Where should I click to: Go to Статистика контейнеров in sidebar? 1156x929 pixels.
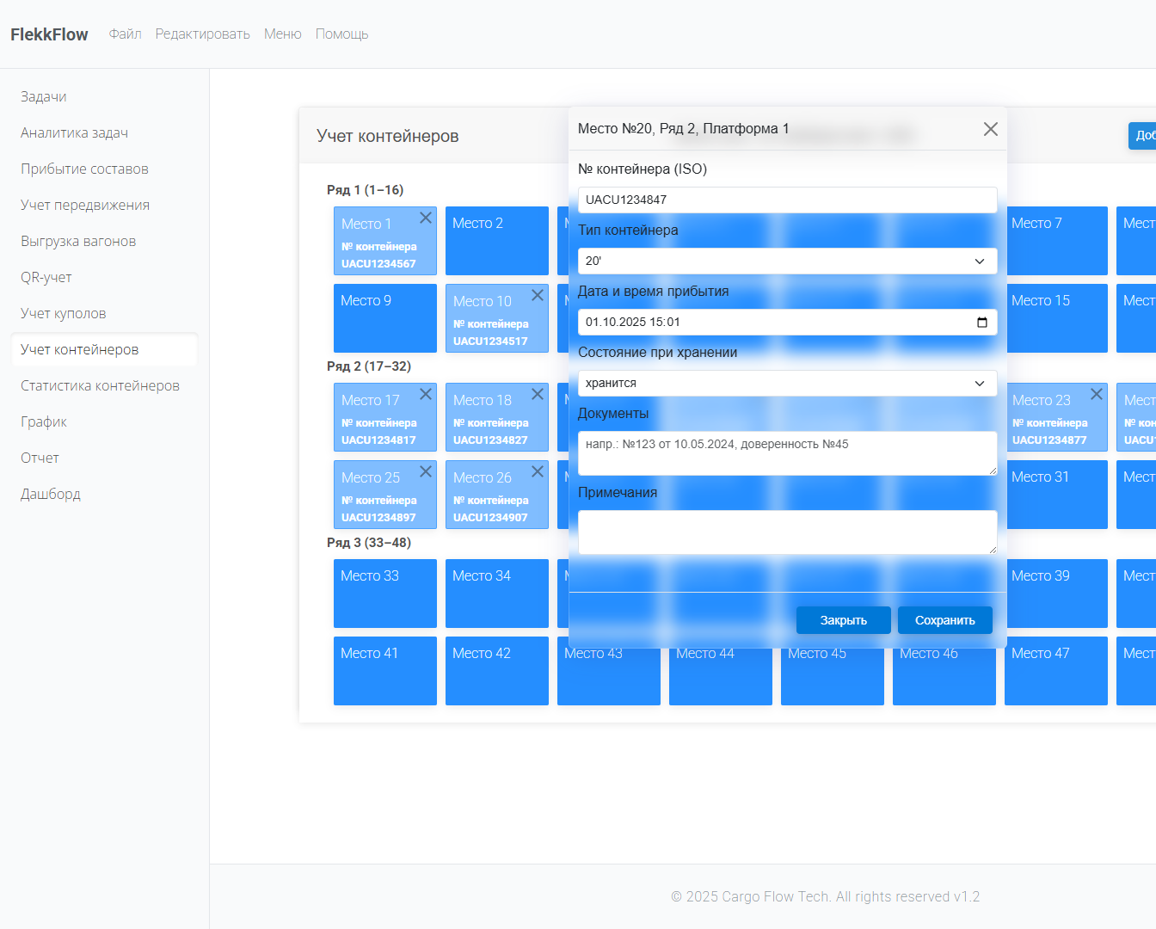[100, 386]
